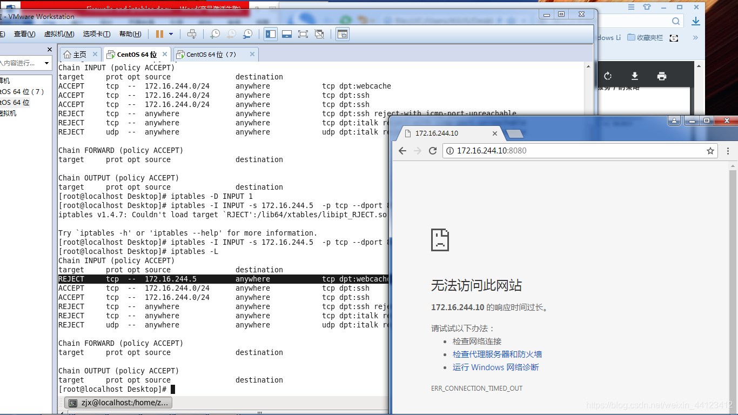Open the 虚拟机(M) menu
Viewport: 738px width, 415px height.
tap(59, 34)
